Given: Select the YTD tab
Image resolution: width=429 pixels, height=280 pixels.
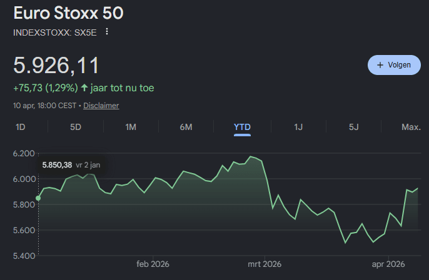Looking at the screenshot, I should [242, 127].
